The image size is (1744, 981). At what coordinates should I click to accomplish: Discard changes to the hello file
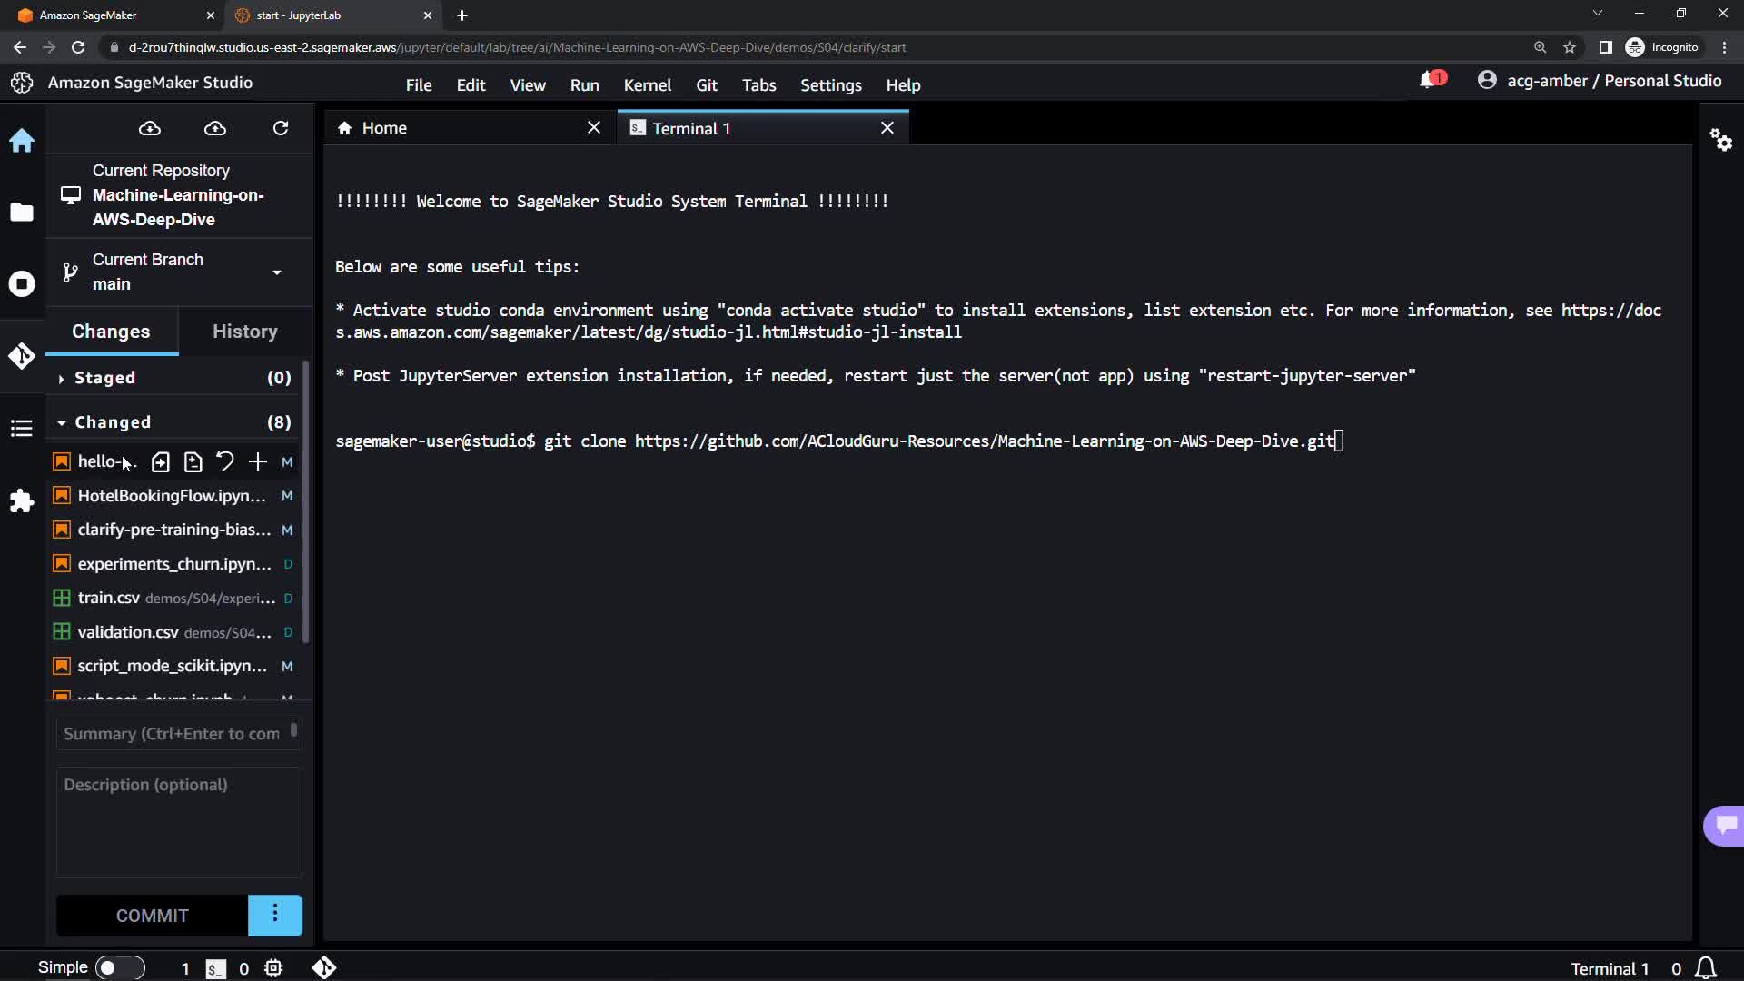coord(225,461)
